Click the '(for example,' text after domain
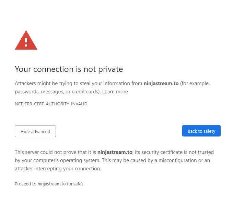Viewport: 233px width, 222px height. click(195, 83)
